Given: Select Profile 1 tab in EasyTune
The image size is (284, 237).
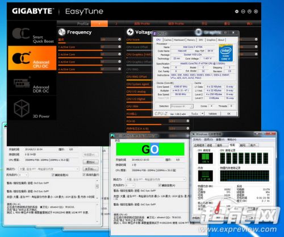Looking at the screenshot, I should click(x=99, y=23).
